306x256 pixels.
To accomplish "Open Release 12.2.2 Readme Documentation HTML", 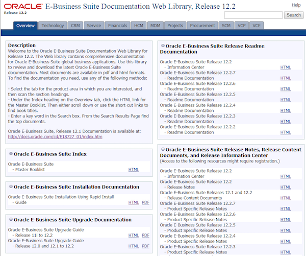I will pyautogui.click(x=286, y=132).
